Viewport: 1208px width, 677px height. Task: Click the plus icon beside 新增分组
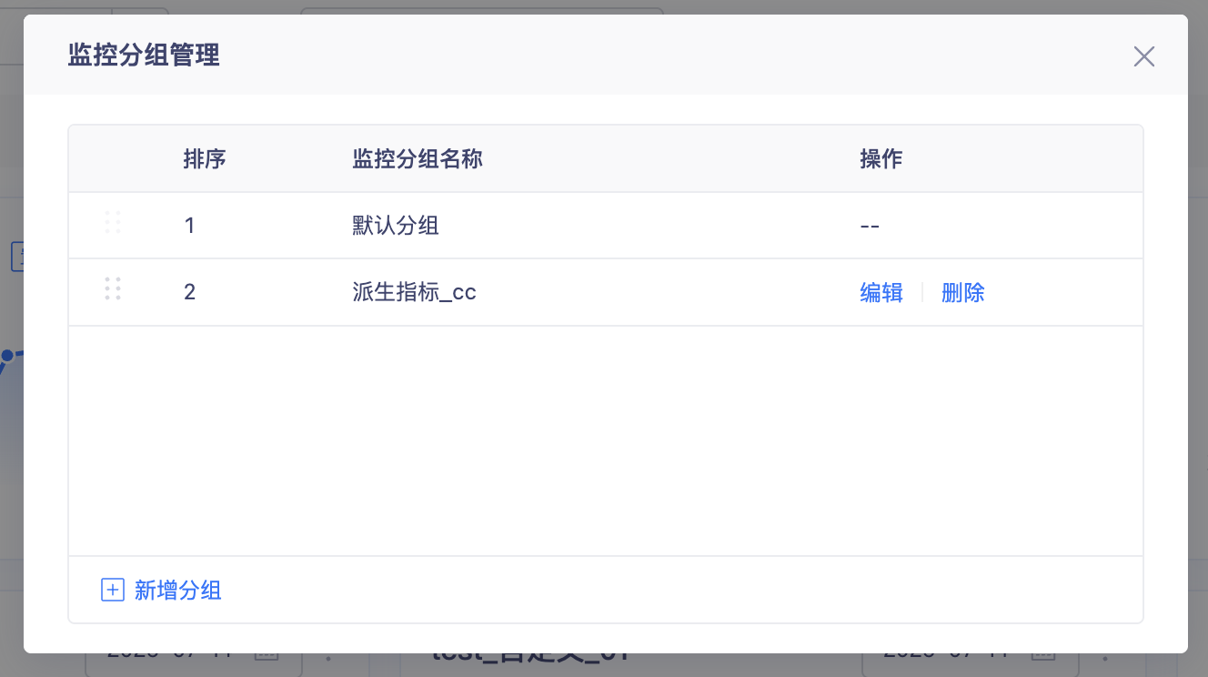point(112,591)
